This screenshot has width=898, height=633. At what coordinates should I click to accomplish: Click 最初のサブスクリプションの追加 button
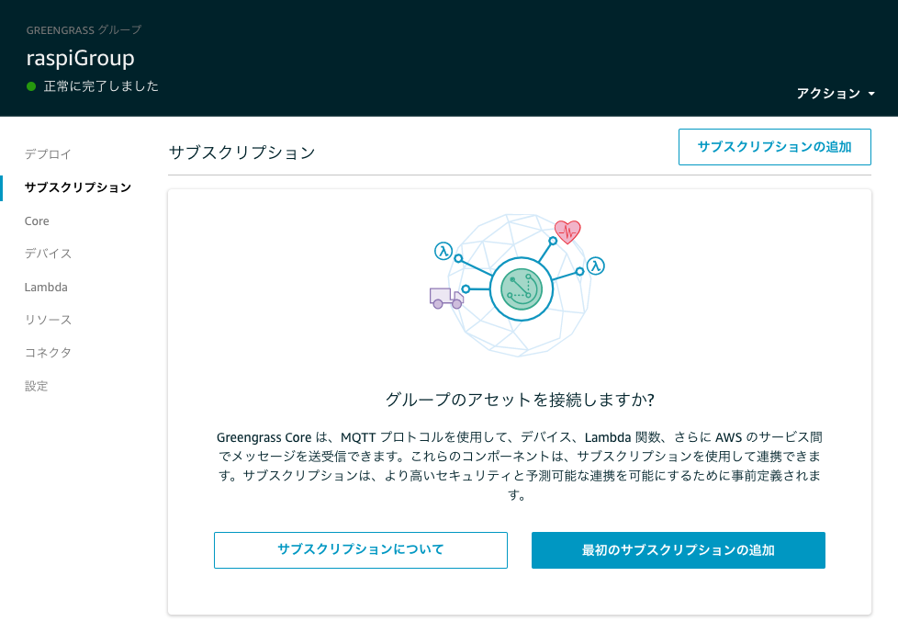coord(678,550)
